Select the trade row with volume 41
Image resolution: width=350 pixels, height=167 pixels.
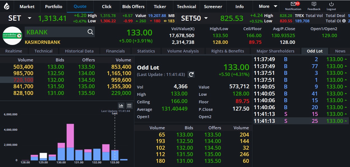301,94
